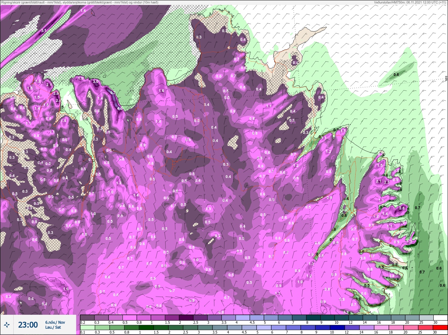
Task: Click the 3.0 precipitation value on the map
Action: click(96, 81)
